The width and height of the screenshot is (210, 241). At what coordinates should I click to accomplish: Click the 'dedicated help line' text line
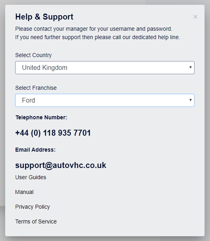tap(98, 37)
